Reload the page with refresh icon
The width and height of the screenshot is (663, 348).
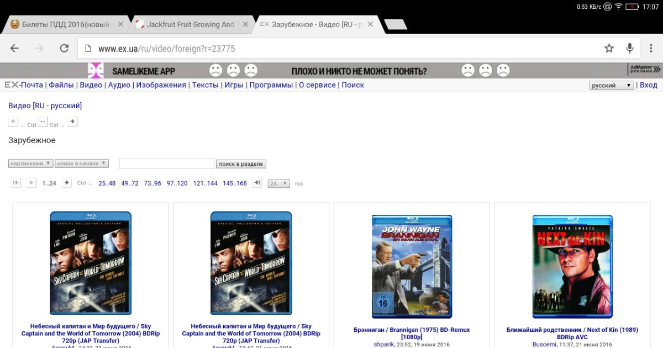[64, 49]
